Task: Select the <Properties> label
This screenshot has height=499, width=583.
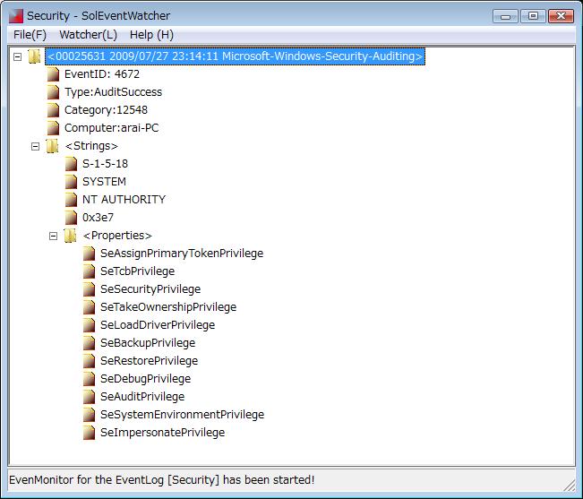Action: (x=117, y=236)
